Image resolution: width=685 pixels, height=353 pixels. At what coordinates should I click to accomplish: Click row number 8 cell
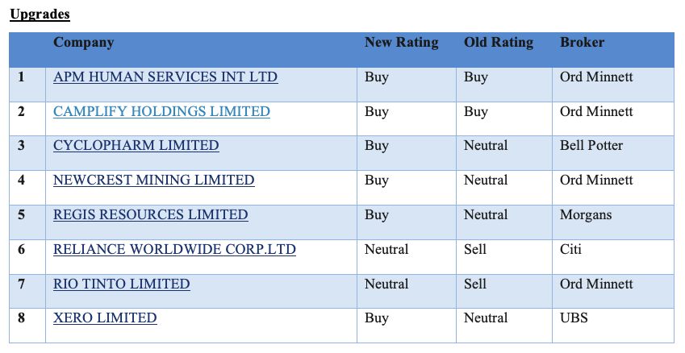pyautogui.click(x=22, y=318)
